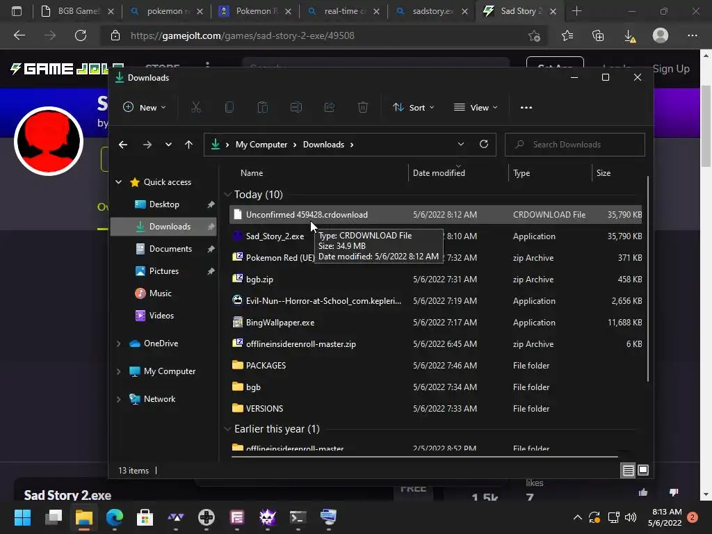This screenshot has height=534, width=712.
Task: Open a new browser tab
Action: pos(576,11)
